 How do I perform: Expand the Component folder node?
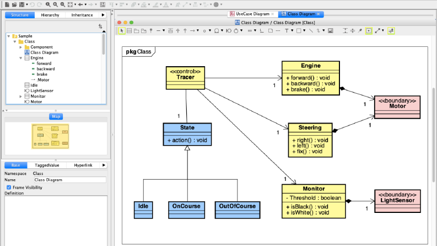(20, 47)
